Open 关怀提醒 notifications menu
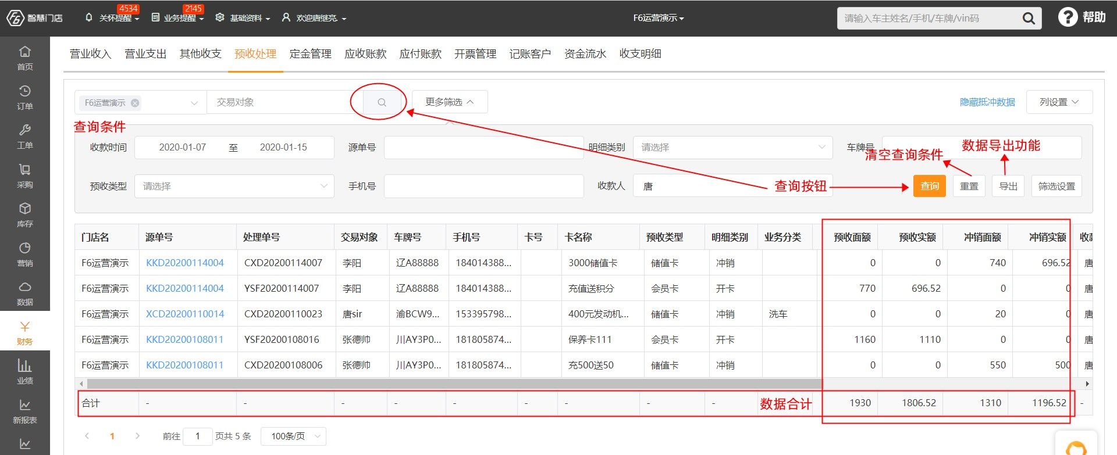The width and height of the screenshot is (1117, 455). coord(112,18)
